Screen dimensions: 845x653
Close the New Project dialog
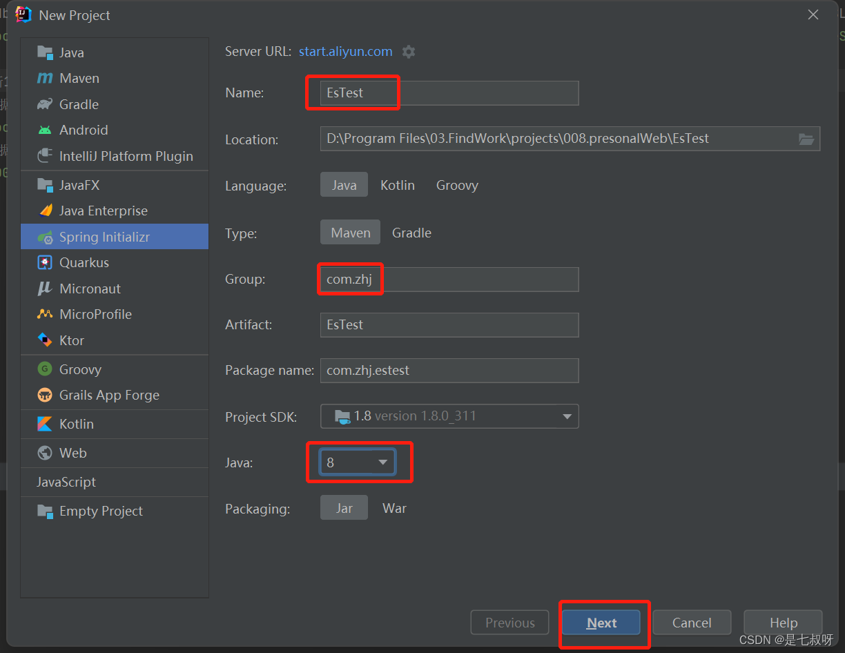click(x=813, y=14)
